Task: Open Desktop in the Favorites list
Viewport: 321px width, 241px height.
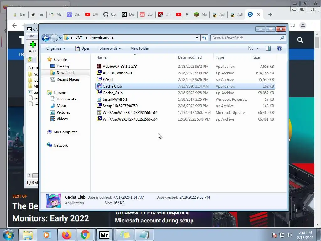Action: click(x=60, y=66)
